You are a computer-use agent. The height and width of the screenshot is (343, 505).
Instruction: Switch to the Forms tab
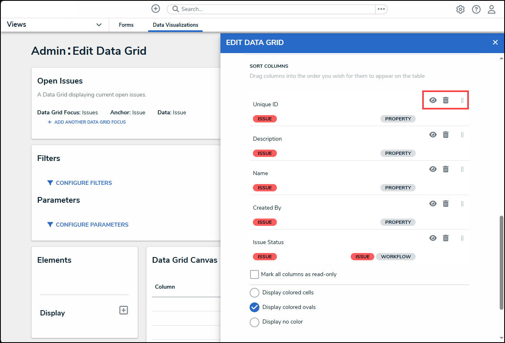click(126, 25)
